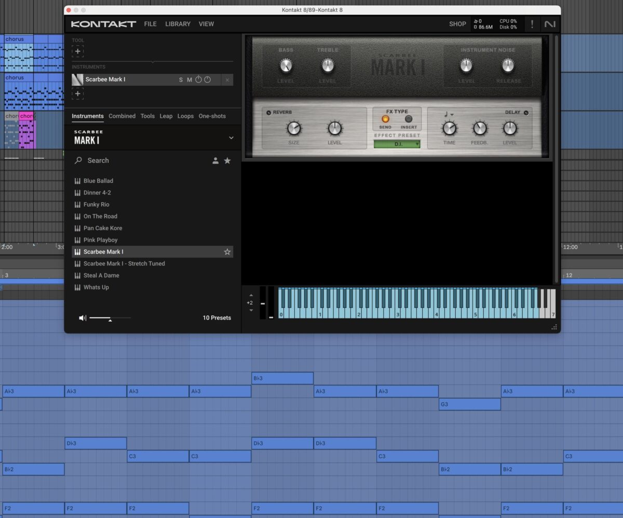Open the FILE menu
The image size is (623, 518).
pos(150,24)
